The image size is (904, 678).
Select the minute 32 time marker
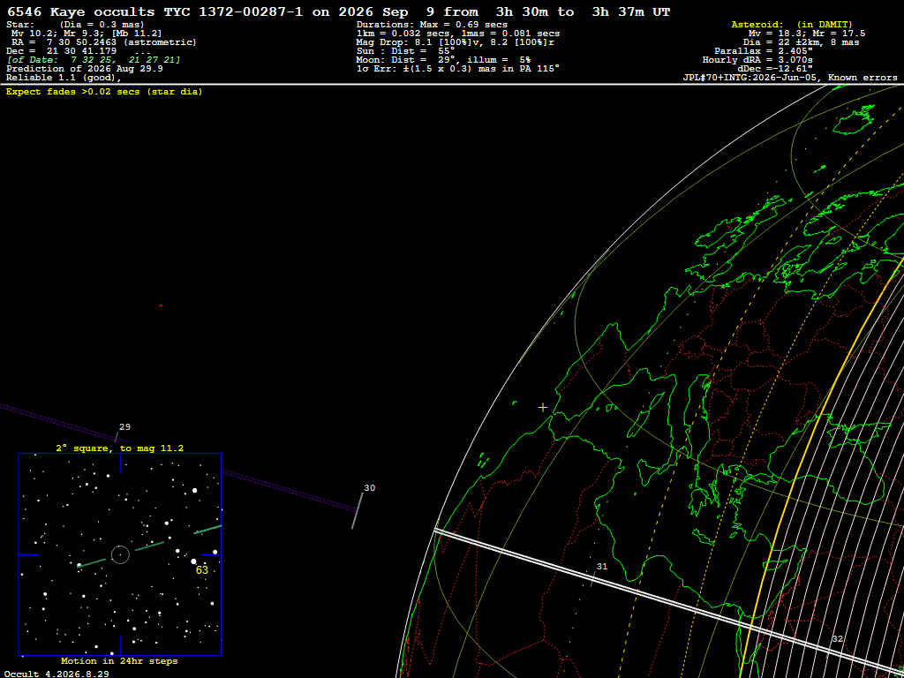(837, 639)
